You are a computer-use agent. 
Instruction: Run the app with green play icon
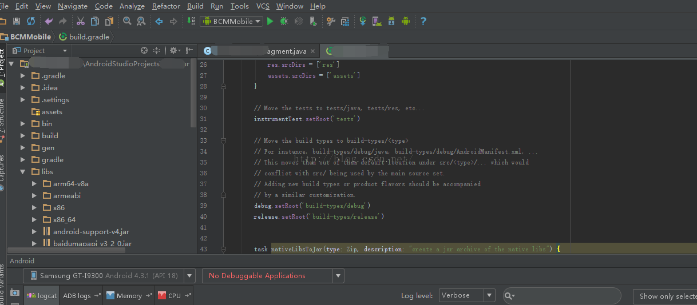pos(270,21)
